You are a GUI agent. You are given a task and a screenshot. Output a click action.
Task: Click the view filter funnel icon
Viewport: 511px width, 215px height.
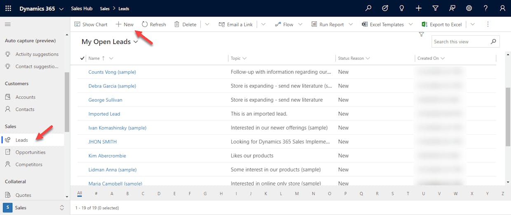[x=421, y=35]
